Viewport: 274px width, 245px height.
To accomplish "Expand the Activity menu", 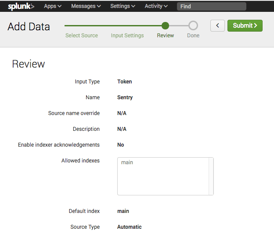I will 156,6.
